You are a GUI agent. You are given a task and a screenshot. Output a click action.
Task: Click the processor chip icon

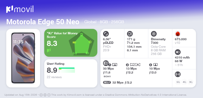[x=154, y=34]
